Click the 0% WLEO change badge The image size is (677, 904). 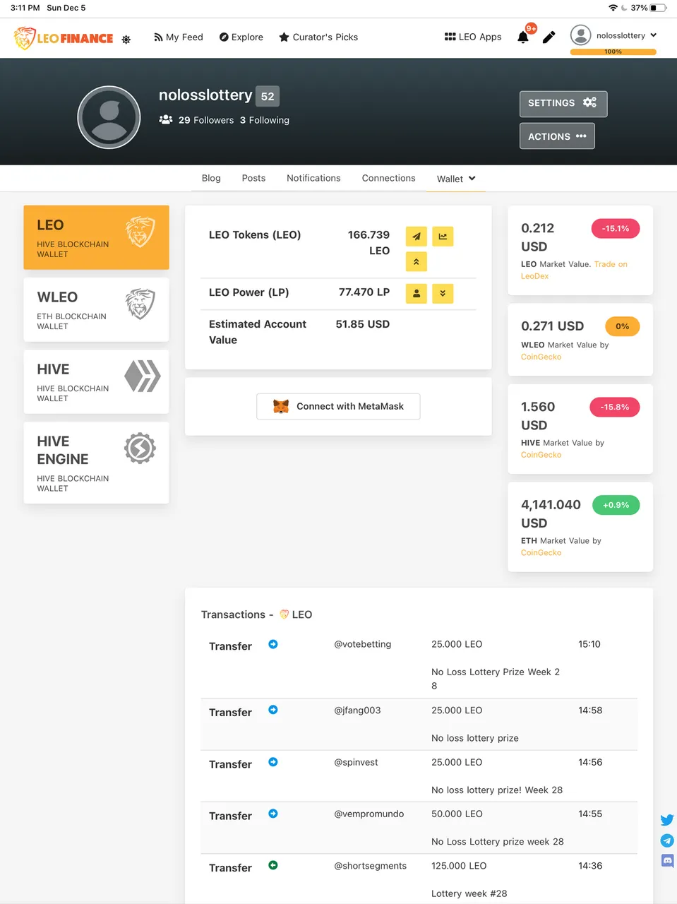pyautogui.click(x=622, y=326)
